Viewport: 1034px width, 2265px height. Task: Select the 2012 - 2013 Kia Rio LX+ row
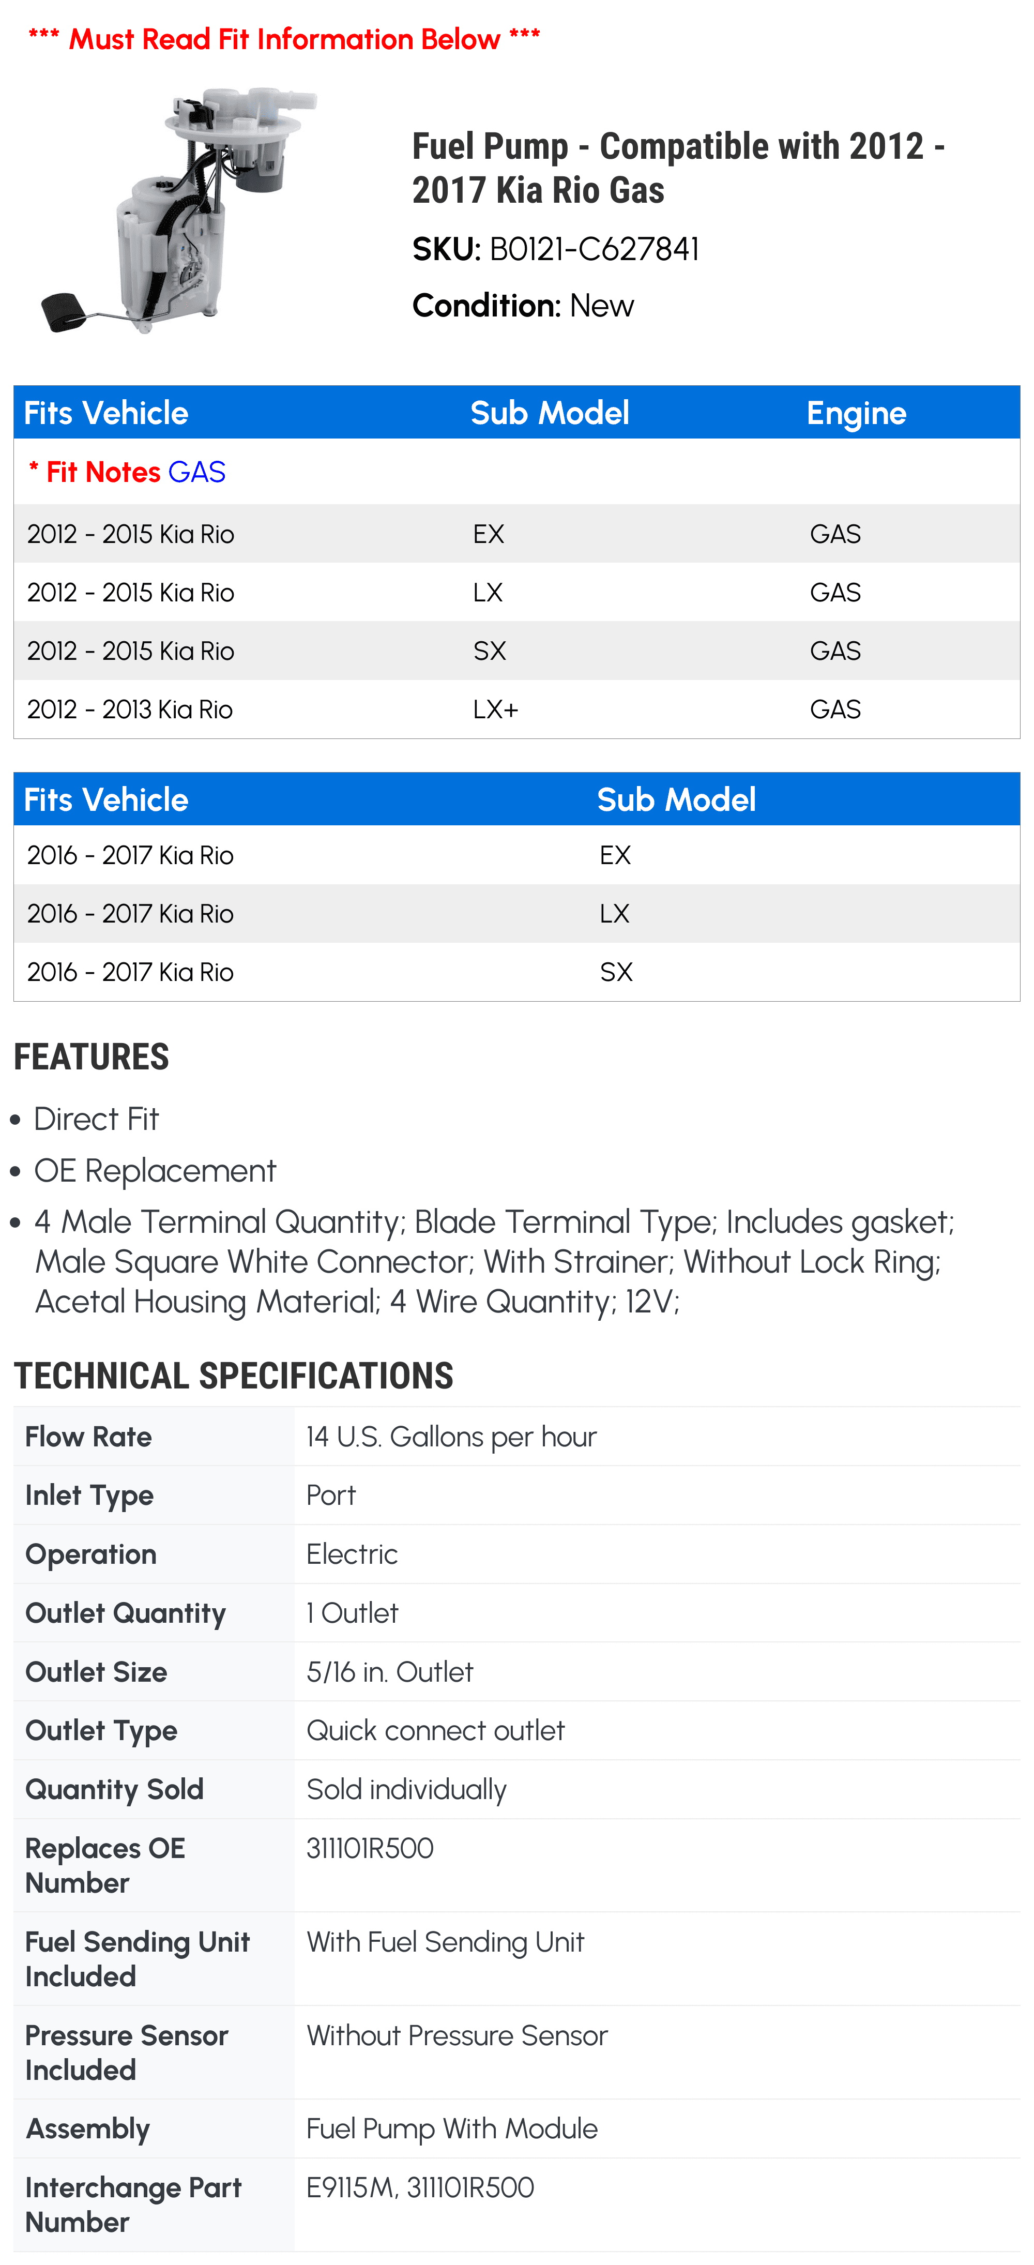coord(517,709)
